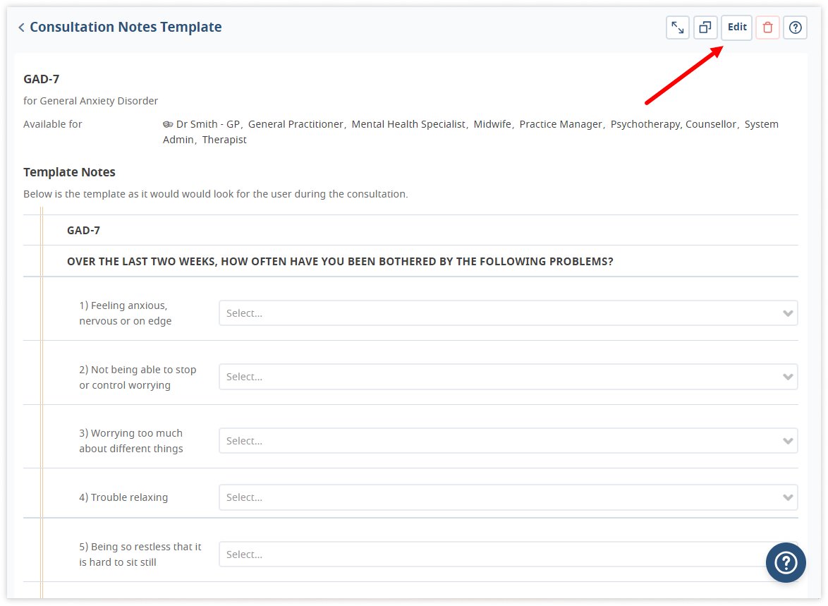Click the group icon beside Dr Smith - GP
The width and height of the screenshot is (828, 606).
168,125
